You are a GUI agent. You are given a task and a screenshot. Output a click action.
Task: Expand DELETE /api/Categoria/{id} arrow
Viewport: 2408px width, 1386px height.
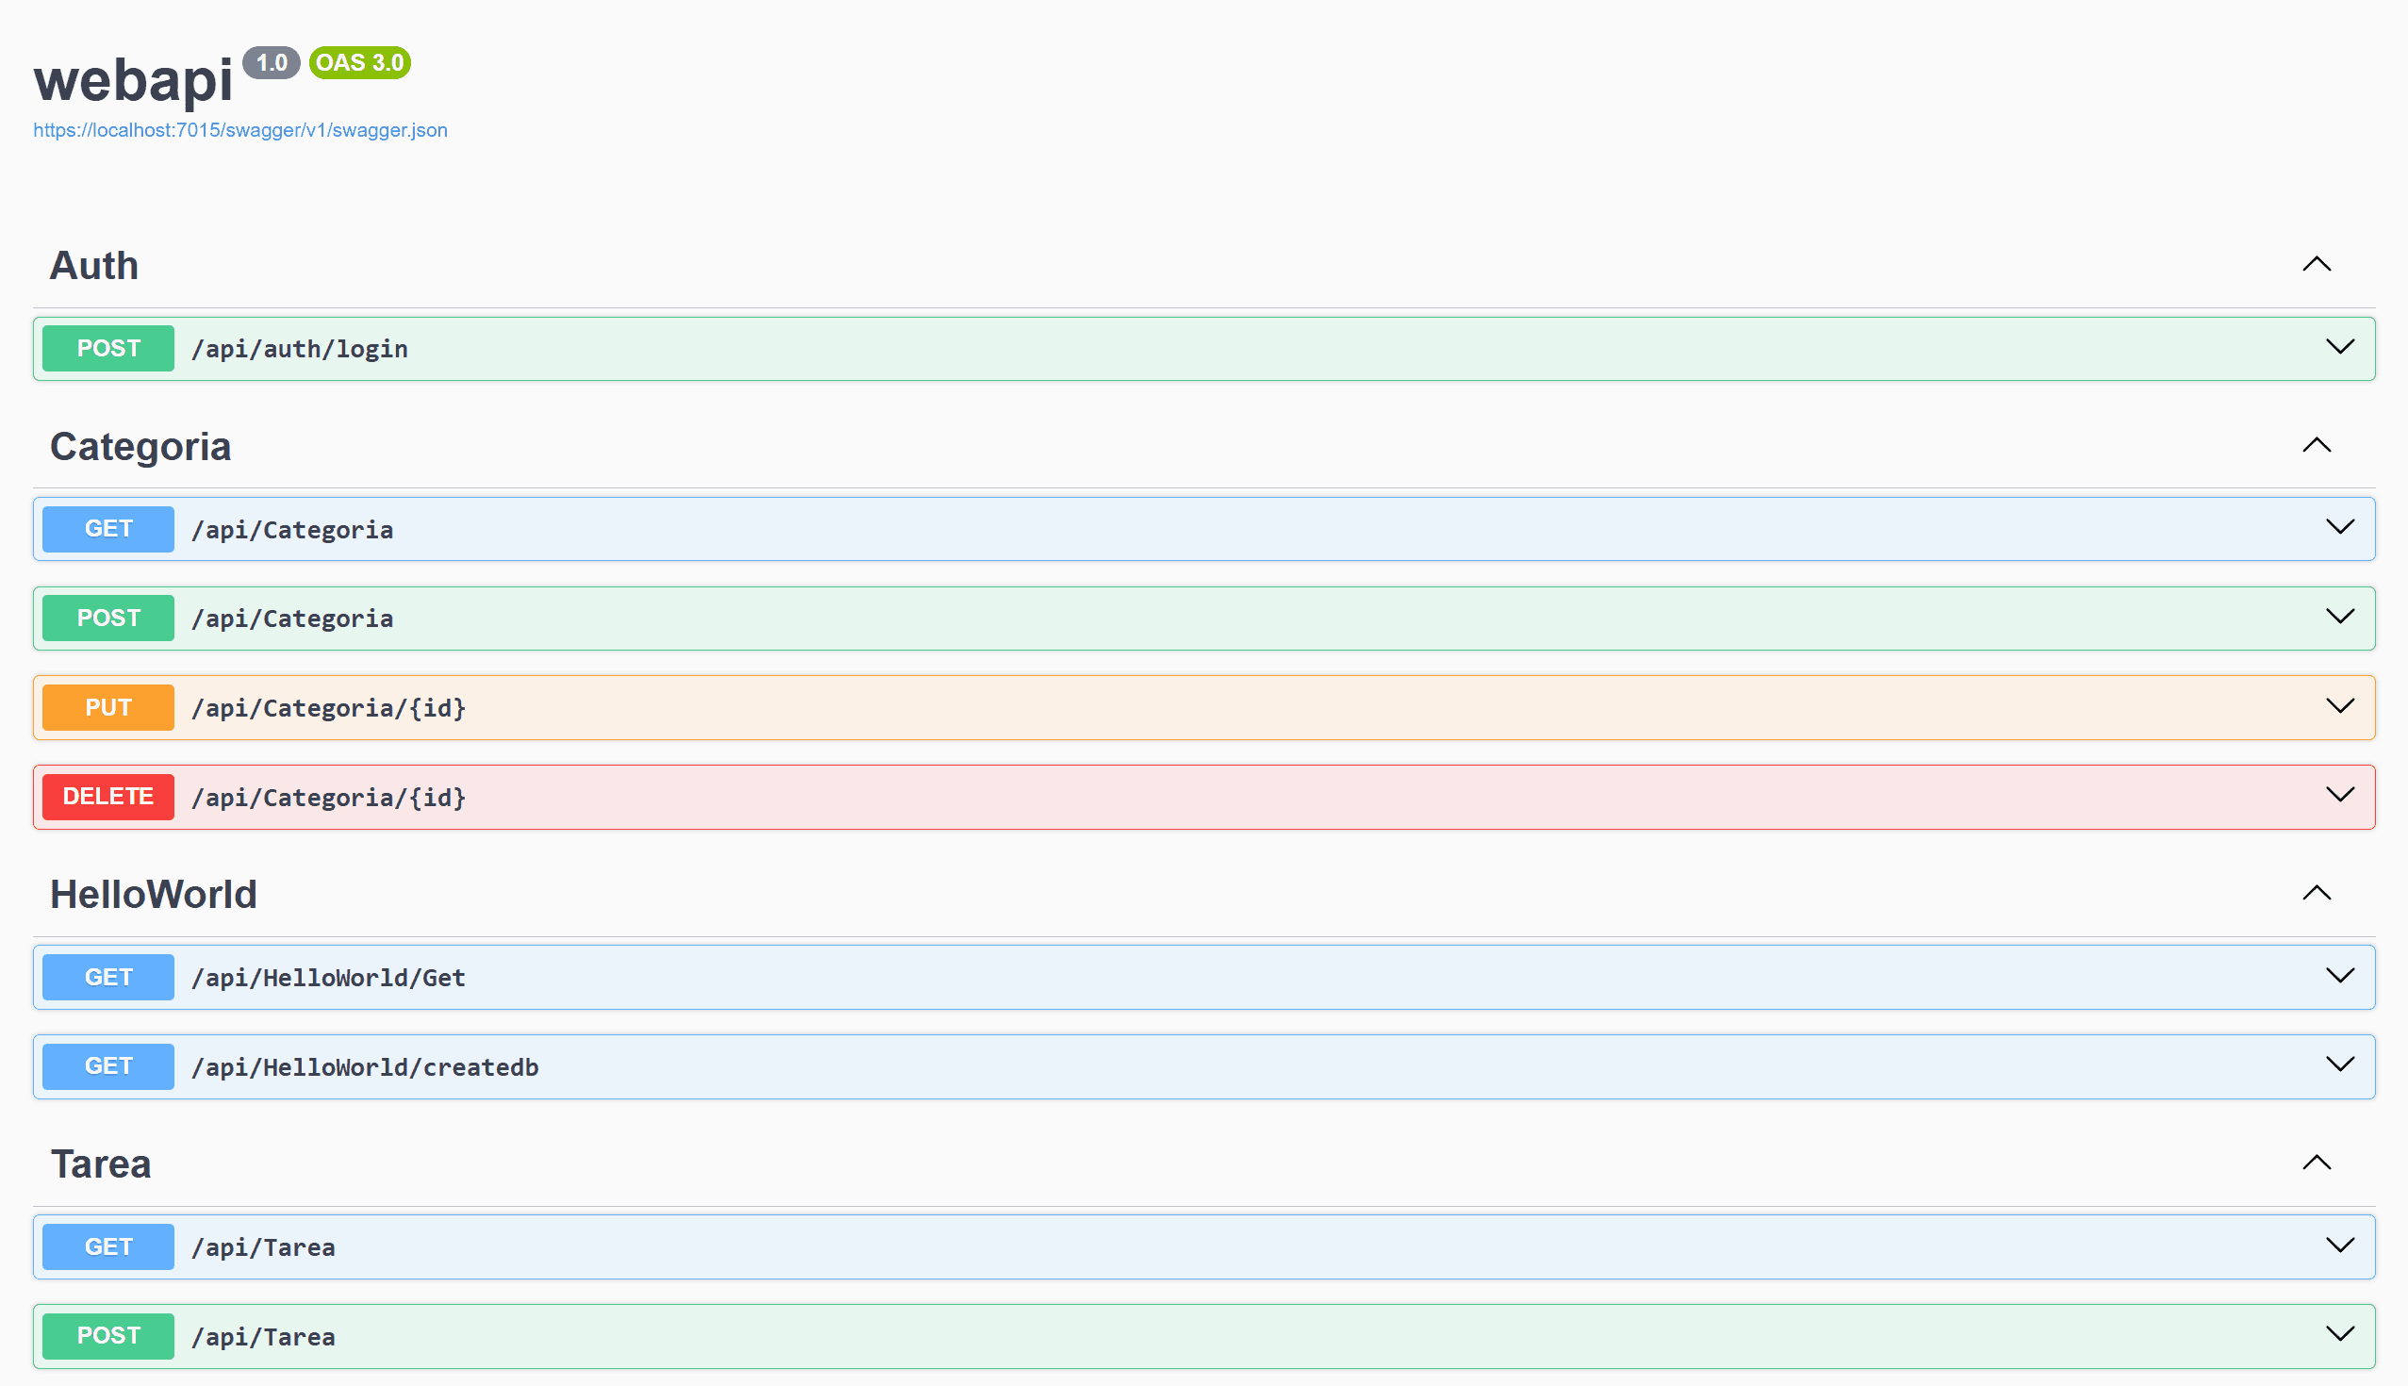tap(2339, 794)
